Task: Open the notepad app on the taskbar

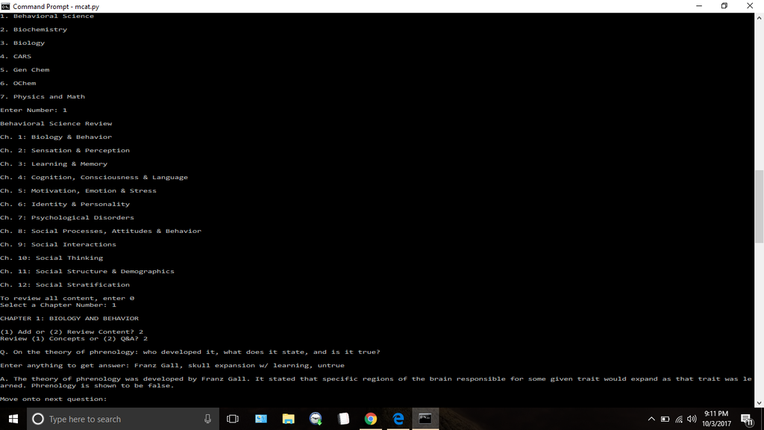Action: [343, 419]
